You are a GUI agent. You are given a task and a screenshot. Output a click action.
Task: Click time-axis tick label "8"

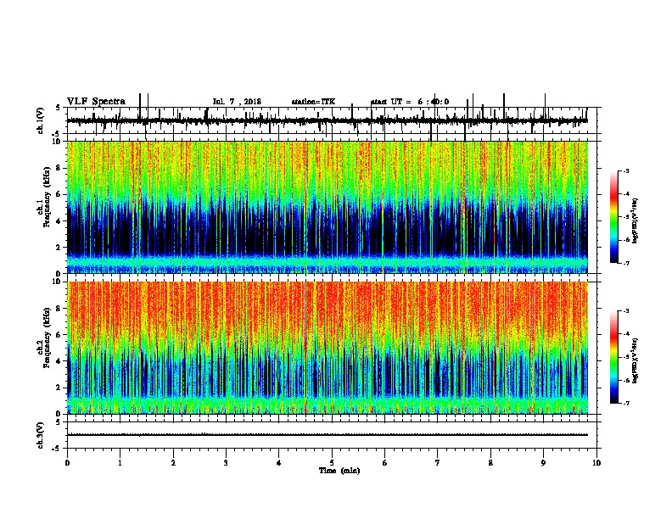coord(490,463)
